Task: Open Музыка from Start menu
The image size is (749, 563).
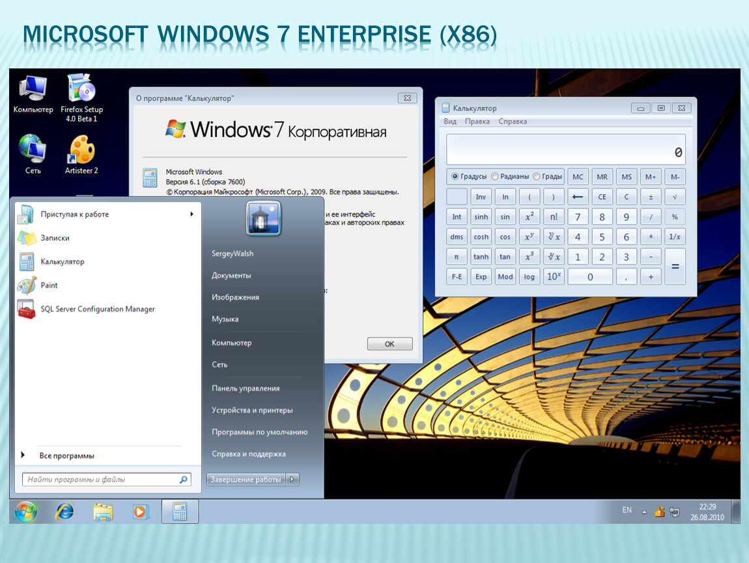Action: 225,319
